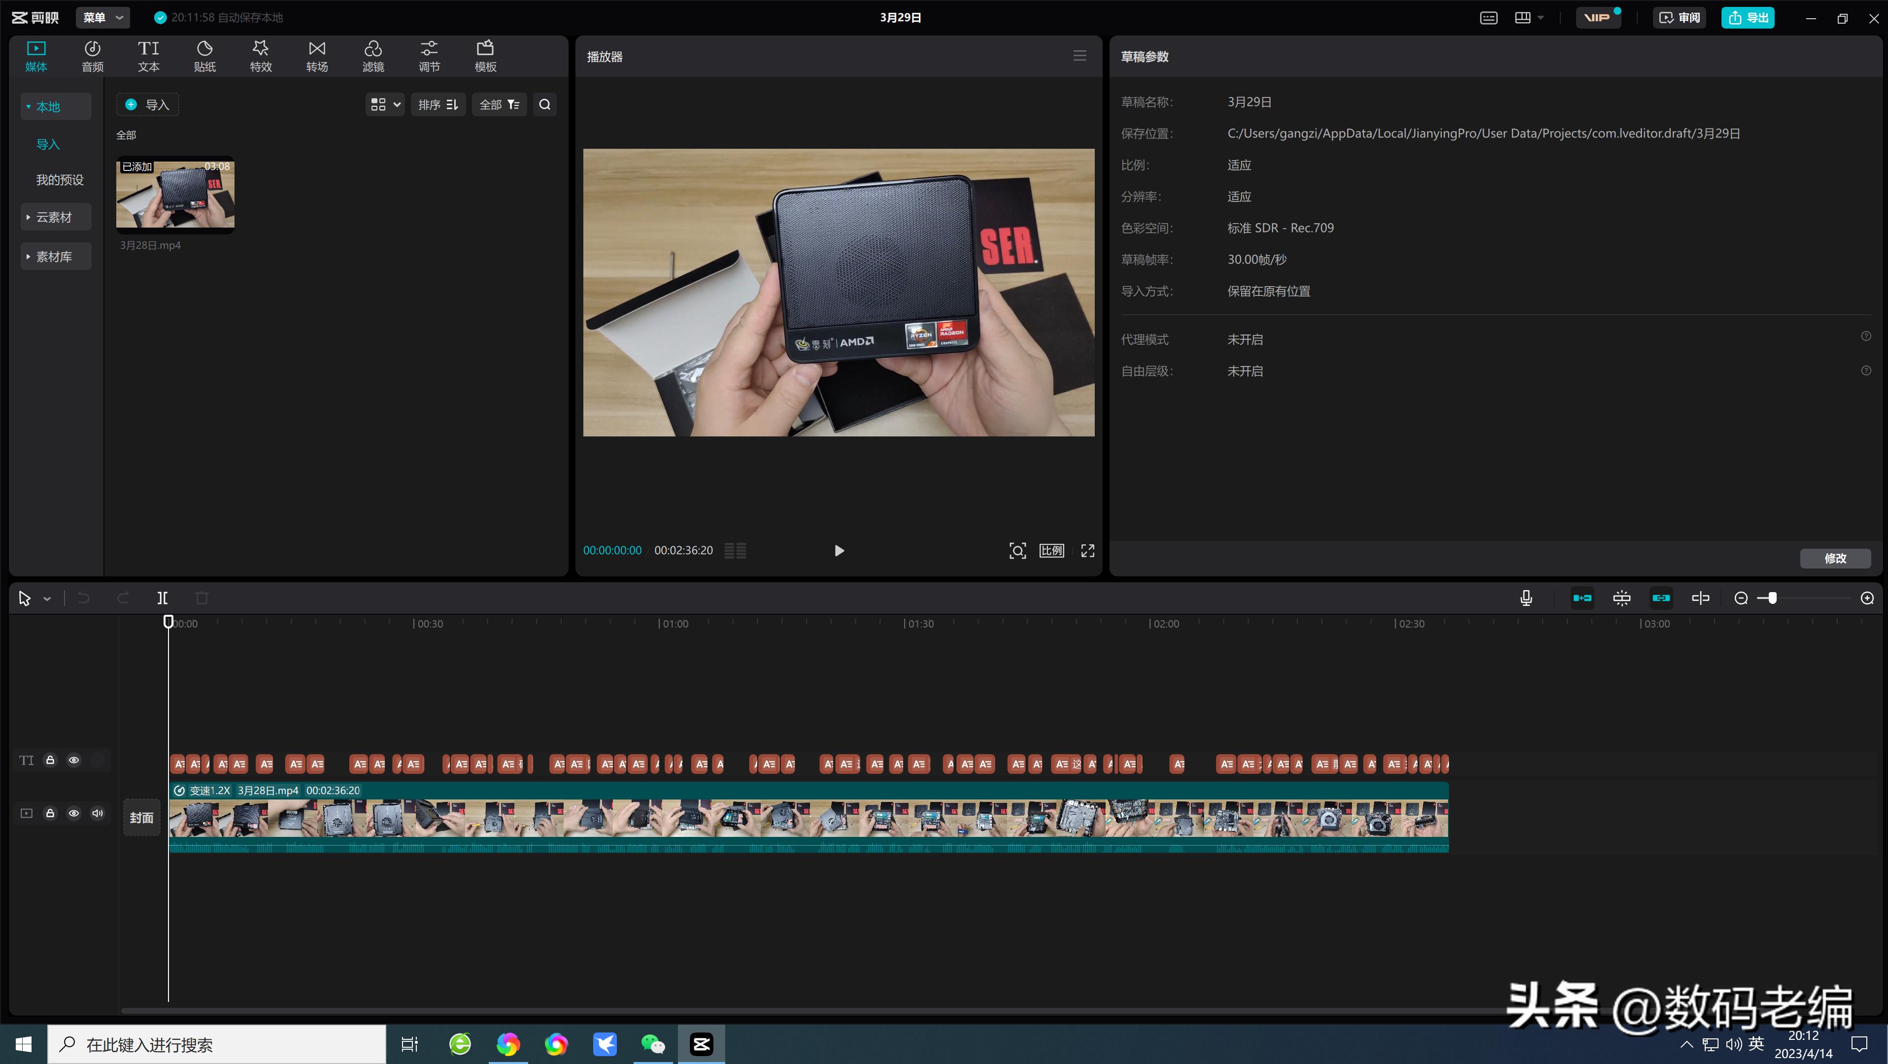Viewport: 1888px width, 1064px height.
Task: Toggle main track magnet icon
Action: pos(1582,598)
